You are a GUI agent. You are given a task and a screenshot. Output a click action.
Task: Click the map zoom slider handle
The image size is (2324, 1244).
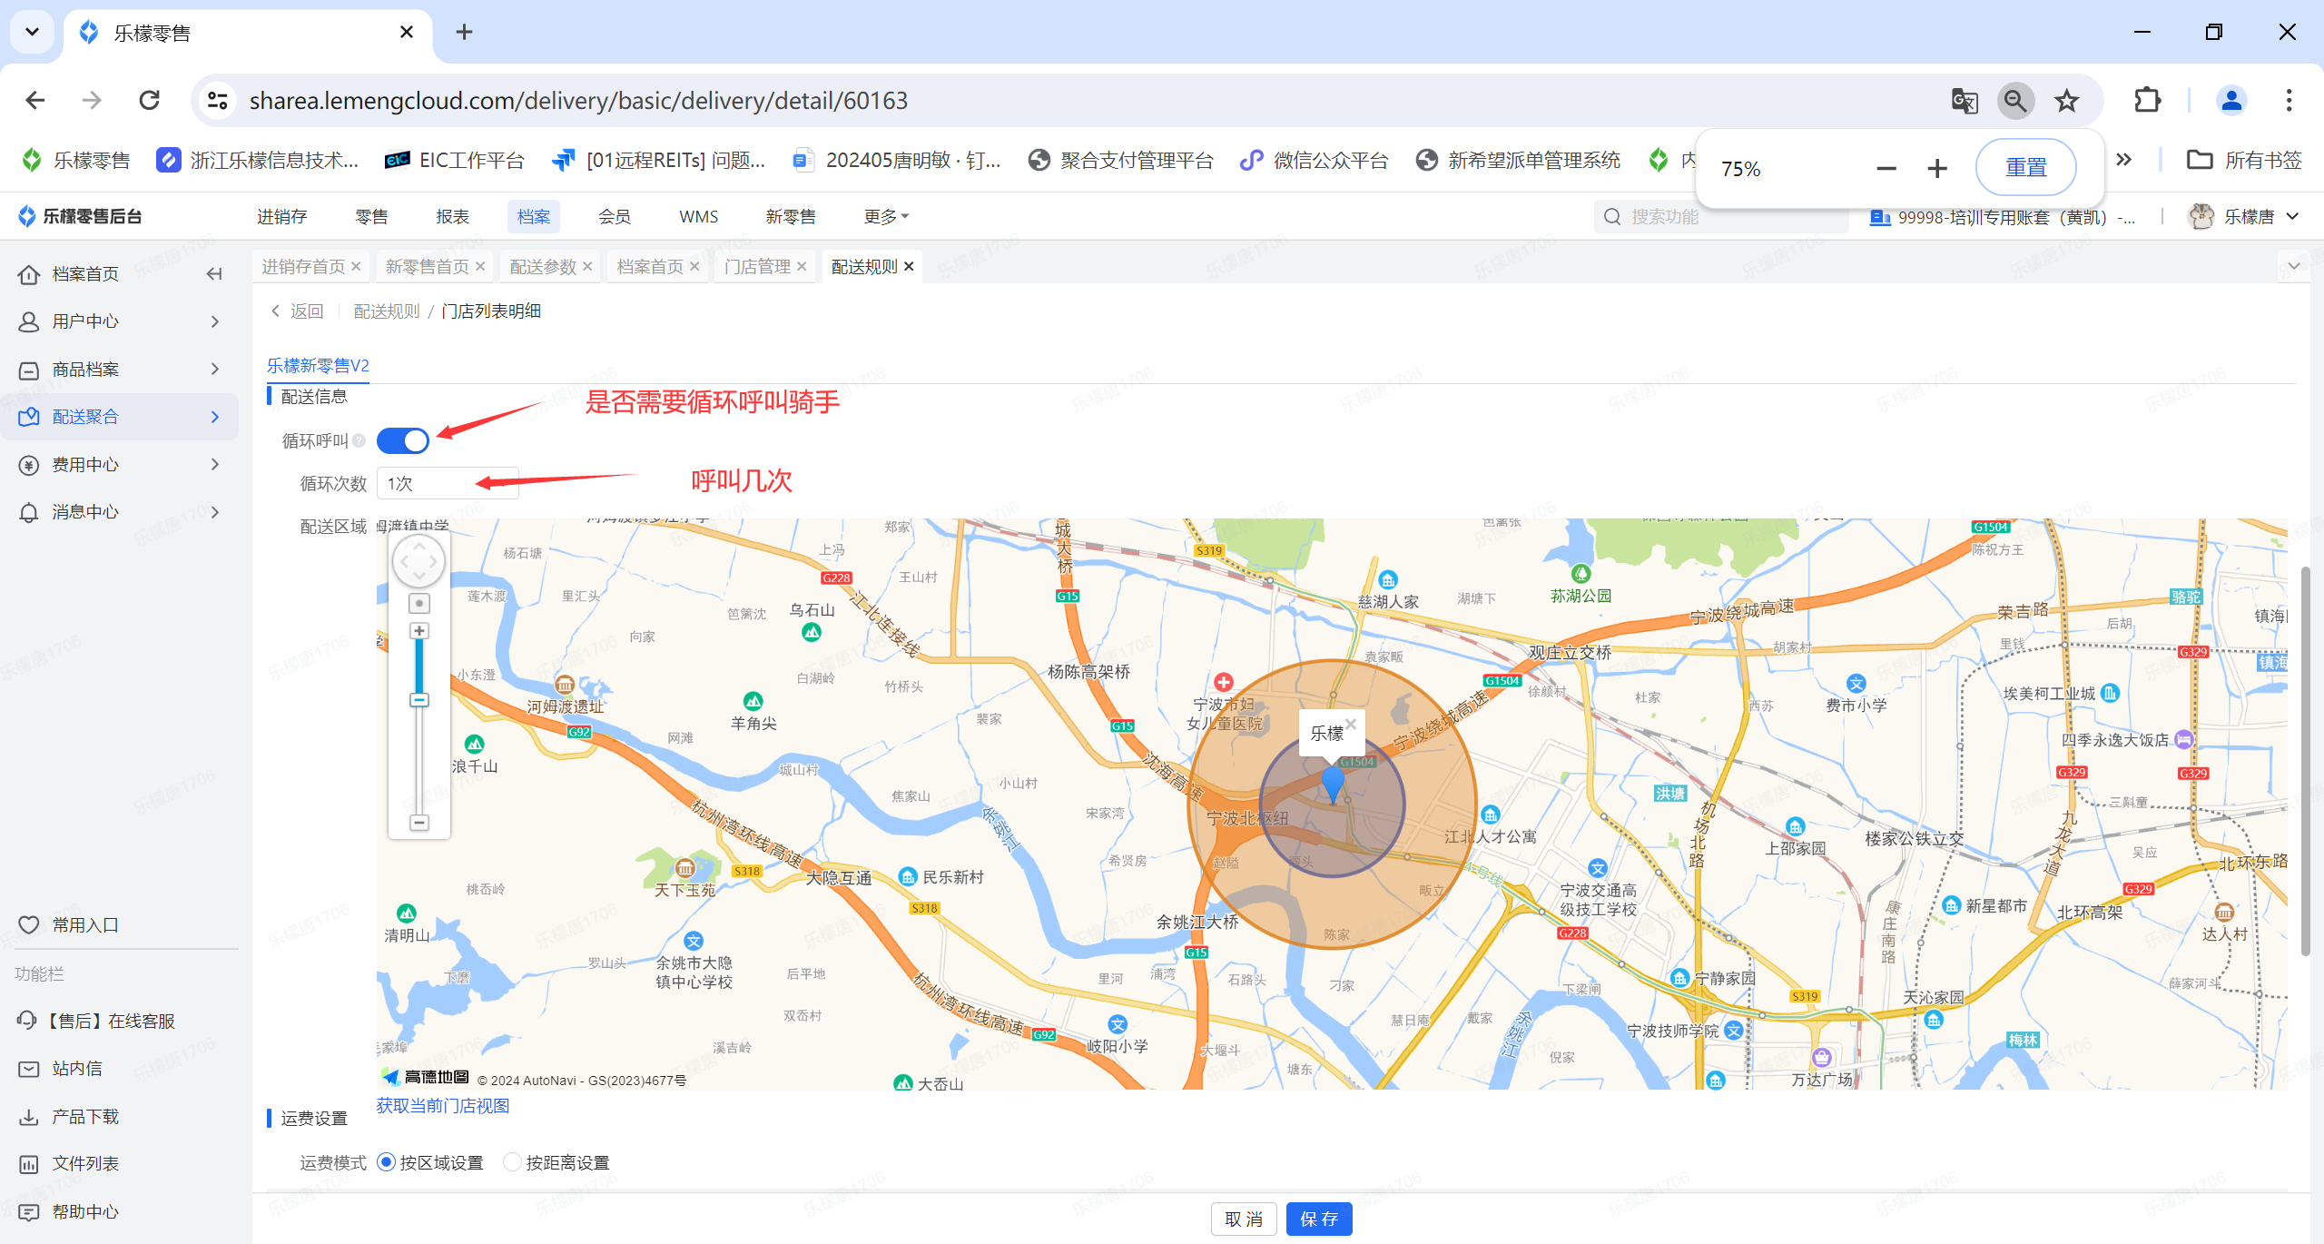pos(419,700)
